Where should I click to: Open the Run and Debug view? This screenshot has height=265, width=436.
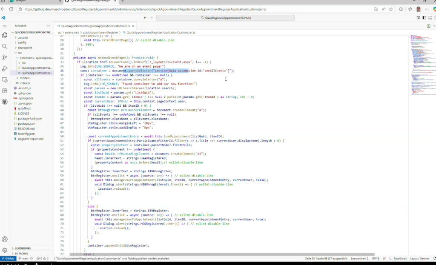pos(5,68)
